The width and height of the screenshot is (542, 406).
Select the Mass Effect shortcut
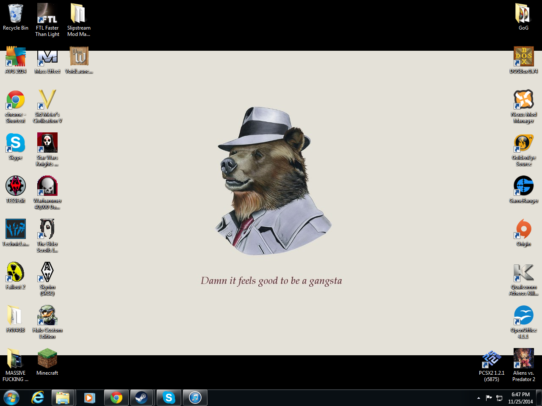[x=47, y=60]
